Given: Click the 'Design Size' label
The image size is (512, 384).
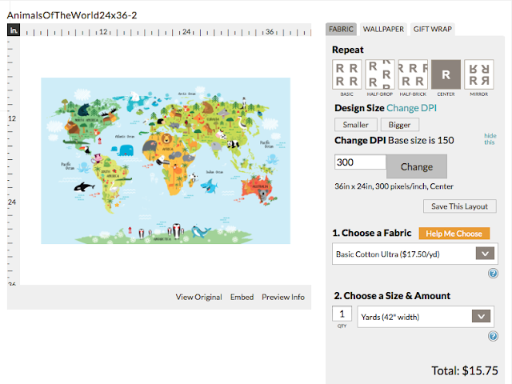Looking at the screenshot, I should point(359,108).
